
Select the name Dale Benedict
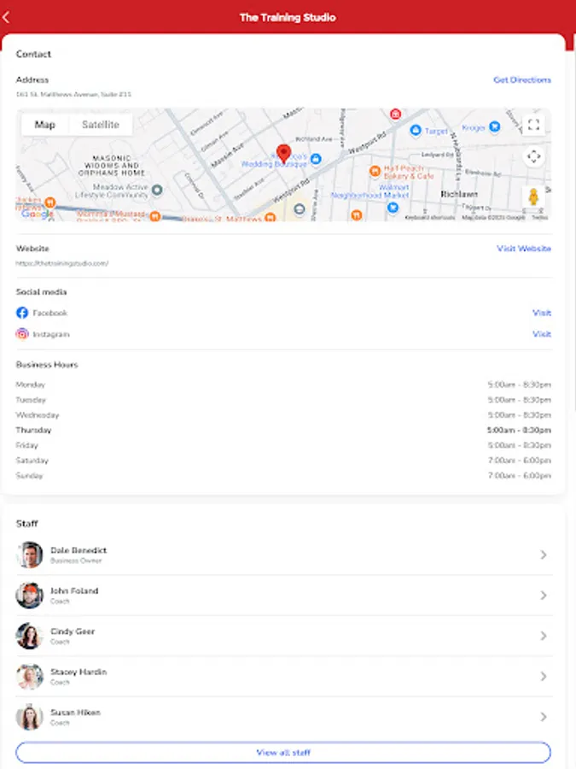(79, 550)
